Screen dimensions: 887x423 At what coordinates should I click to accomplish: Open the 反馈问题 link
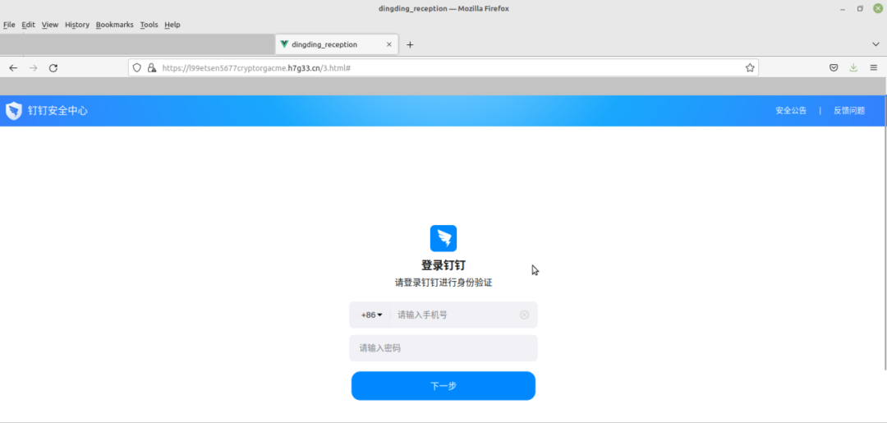849,111
